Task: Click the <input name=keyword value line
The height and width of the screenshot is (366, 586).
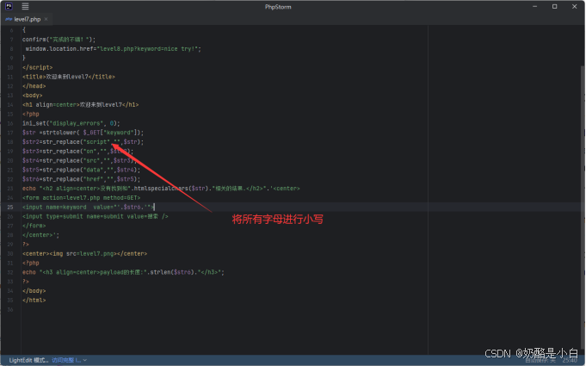Action: (88, 208)
